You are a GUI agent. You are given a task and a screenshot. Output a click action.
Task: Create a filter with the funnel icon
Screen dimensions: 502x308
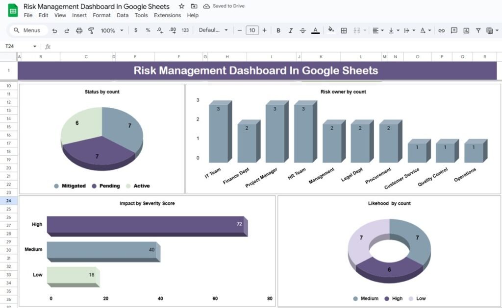point(478,30)
